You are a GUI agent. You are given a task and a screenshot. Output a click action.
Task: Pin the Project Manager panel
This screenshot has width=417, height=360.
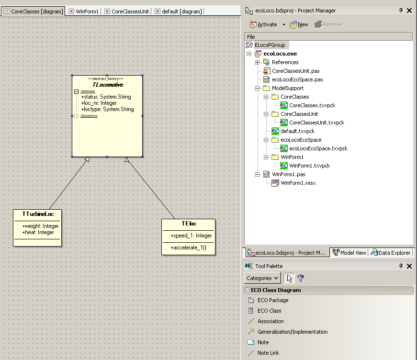click(x=401, y=11)
